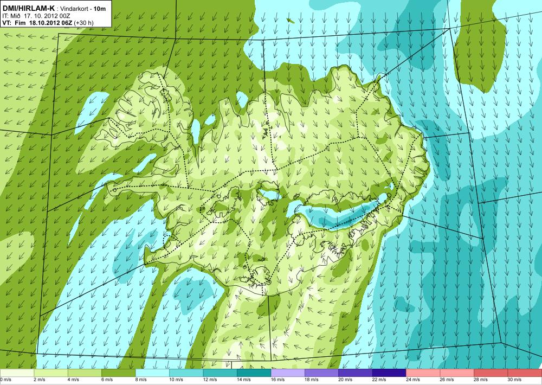Click the "26 m/s" legend label
The image size is (542, 385).
[x=447, y=380]
